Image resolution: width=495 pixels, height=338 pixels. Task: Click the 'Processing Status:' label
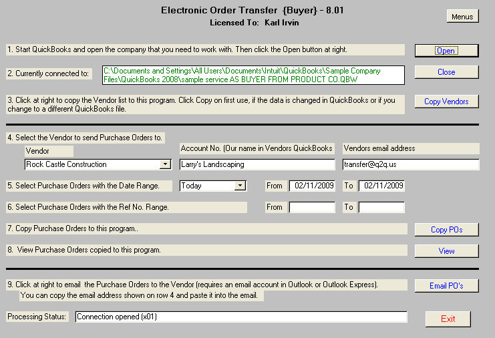pyautogui.click(x=37, y=317)
